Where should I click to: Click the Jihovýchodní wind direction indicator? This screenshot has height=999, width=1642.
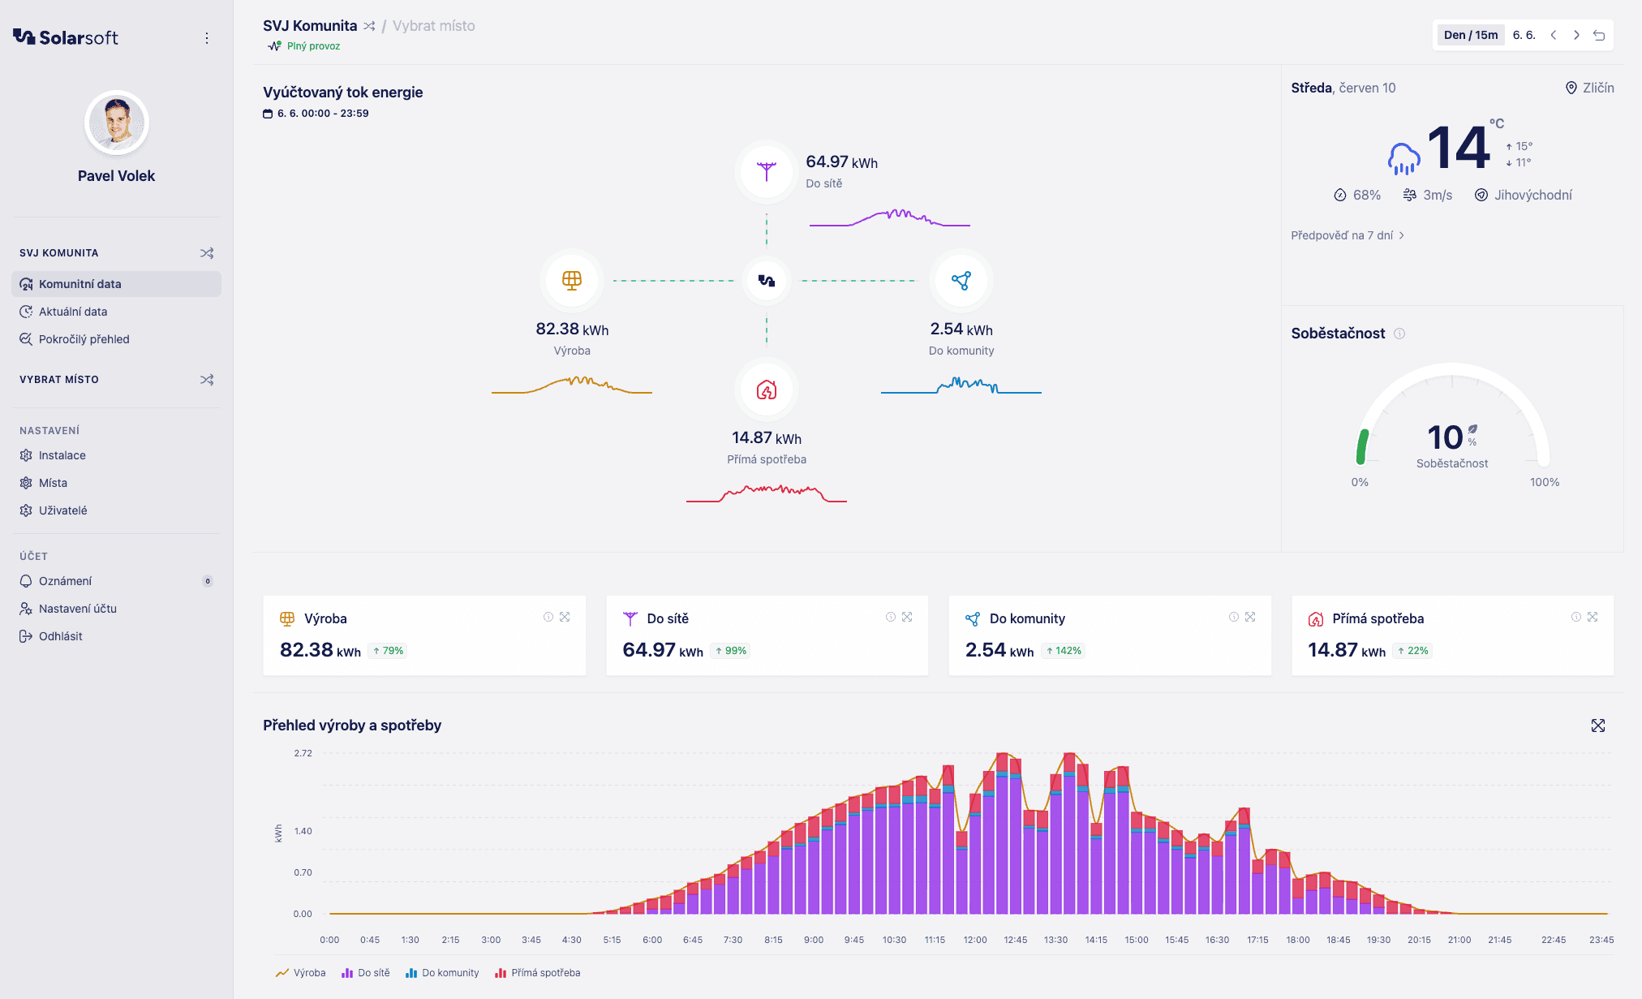coord(1524,195)
